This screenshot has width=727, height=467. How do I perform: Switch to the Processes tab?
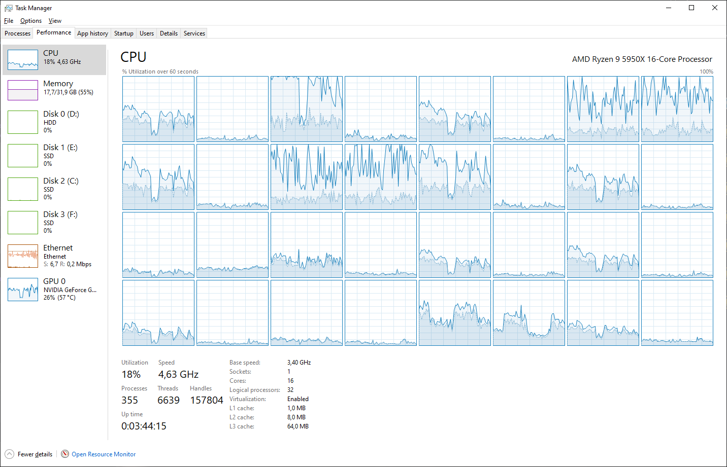coord(18,33)
